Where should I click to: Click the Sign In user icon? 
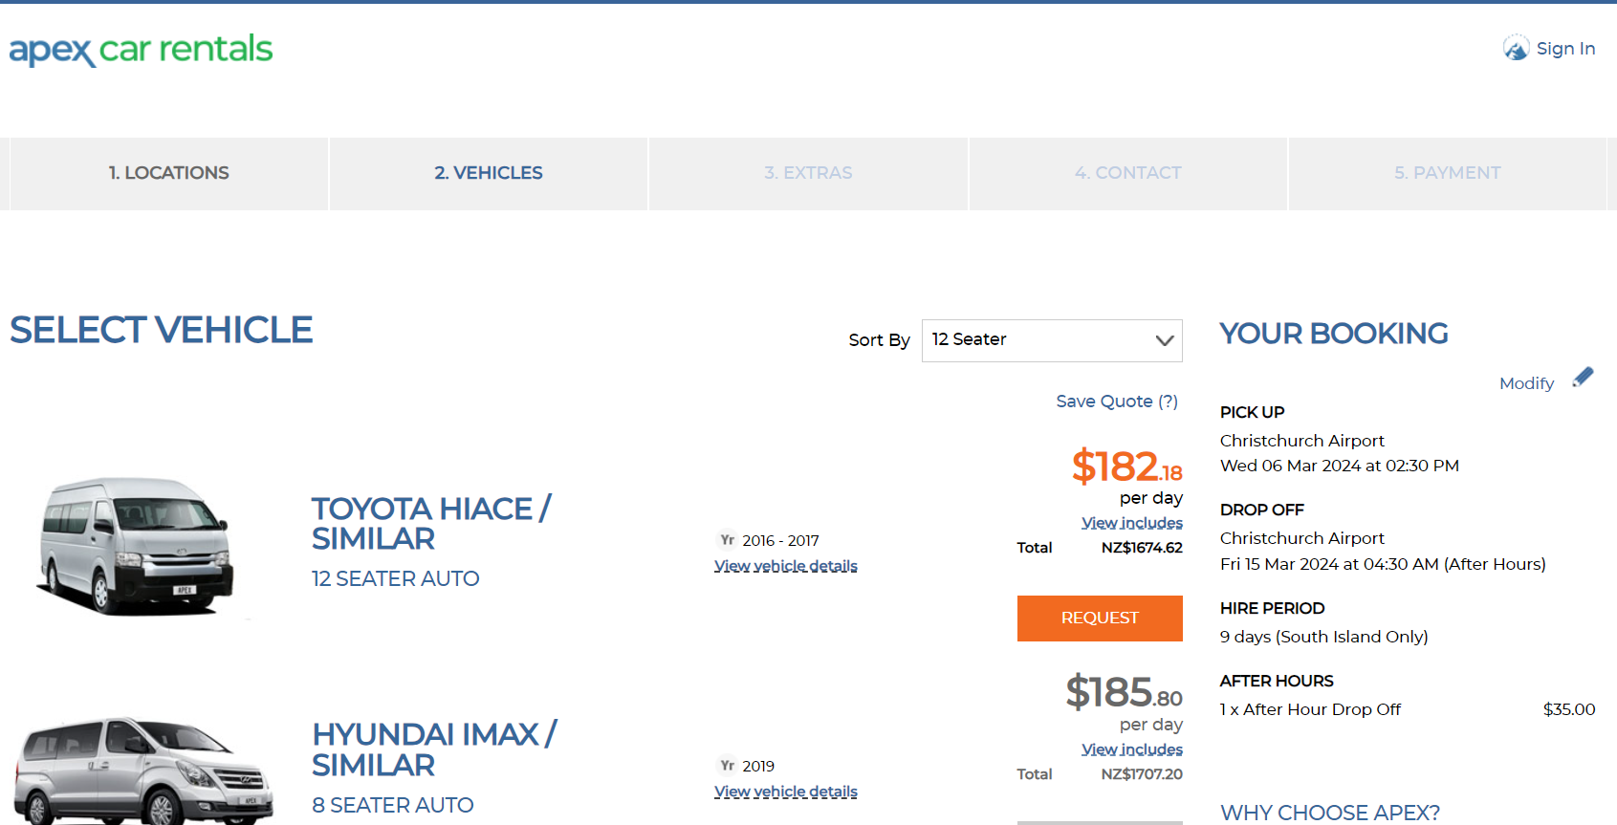pyautogui.click(x=1516, y=48)
